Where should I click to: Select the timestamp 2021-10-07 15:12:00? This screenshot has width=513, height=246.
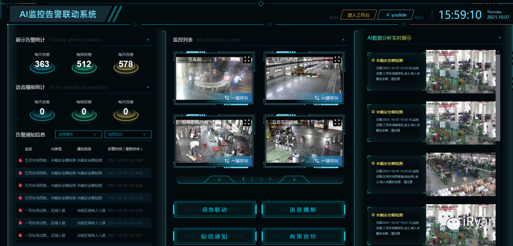(x=125, y=210)
